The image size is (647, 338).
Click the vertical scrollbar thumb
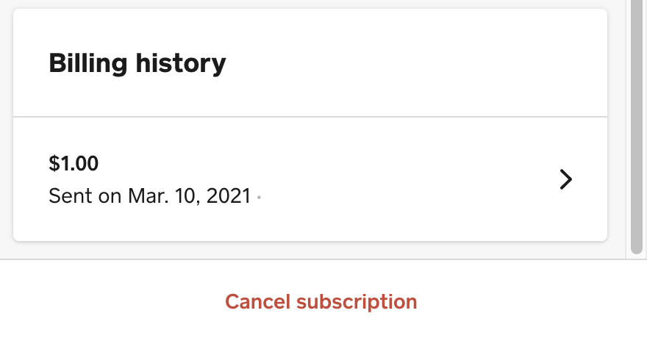(x=637, y=125)
